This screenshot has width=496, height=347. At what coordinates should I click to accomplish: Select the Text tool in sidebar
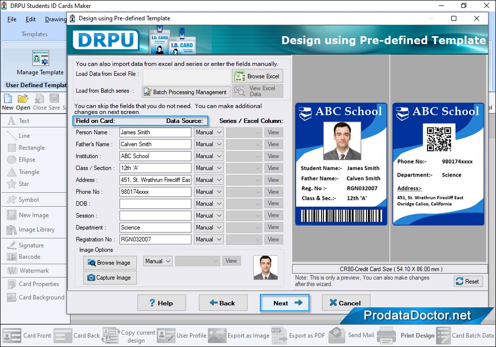click(x=18, y=121)
